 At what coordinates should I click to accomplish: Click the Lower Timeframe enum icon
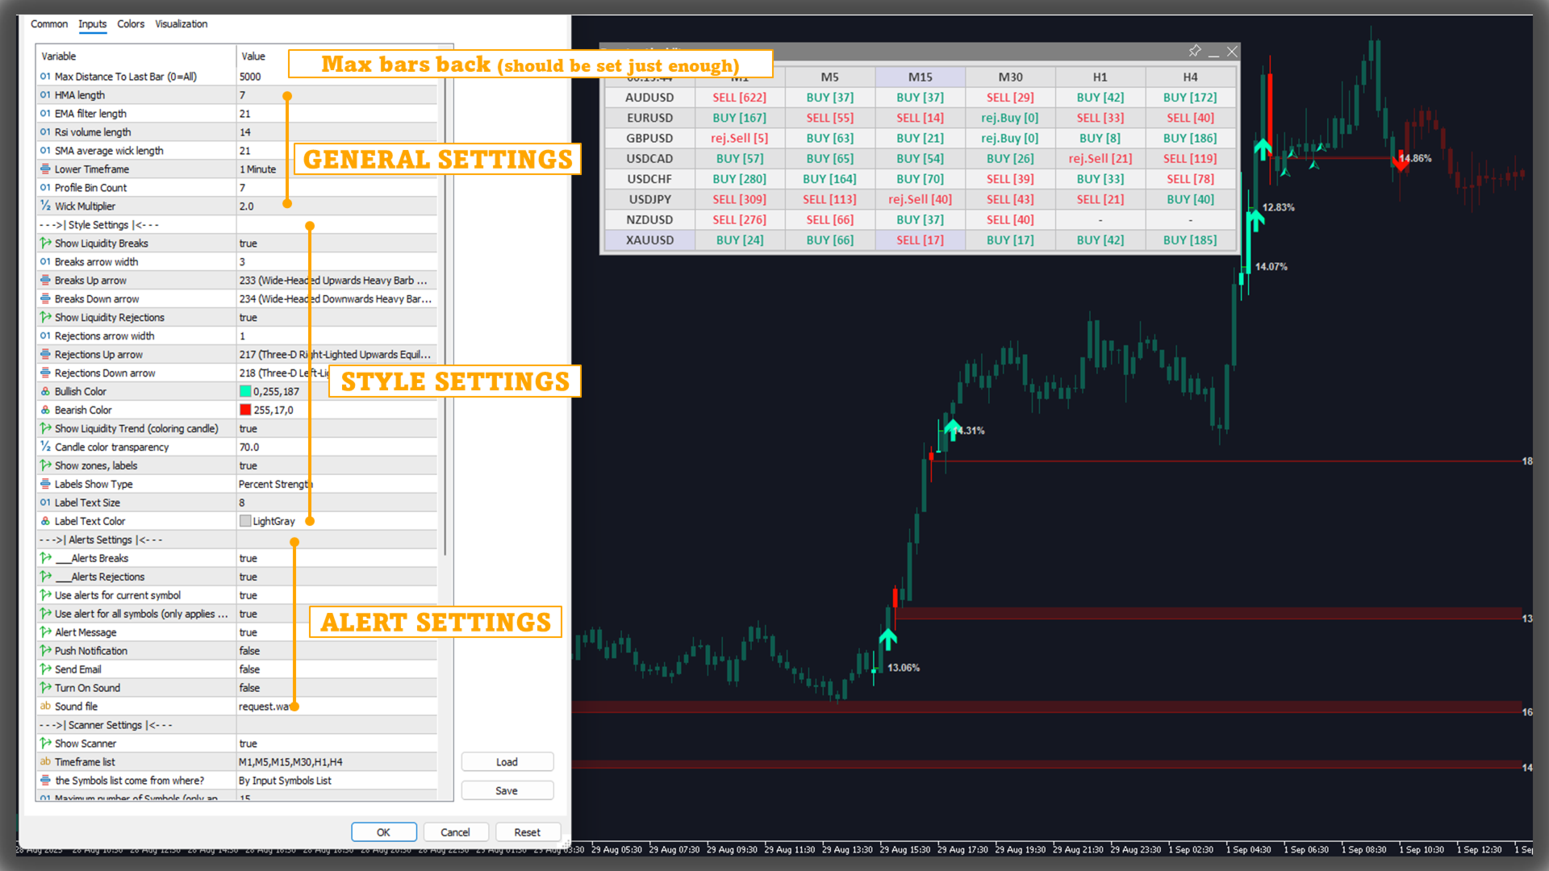45,169
